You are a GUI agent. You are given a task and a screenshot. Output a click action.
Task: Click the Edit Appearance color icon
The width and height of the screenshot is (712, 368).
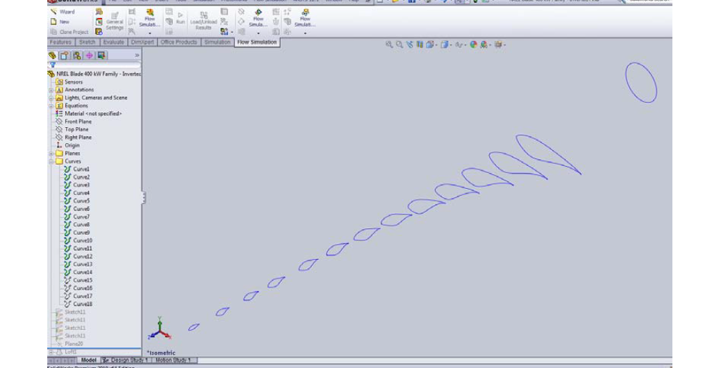tap(474, 44)
